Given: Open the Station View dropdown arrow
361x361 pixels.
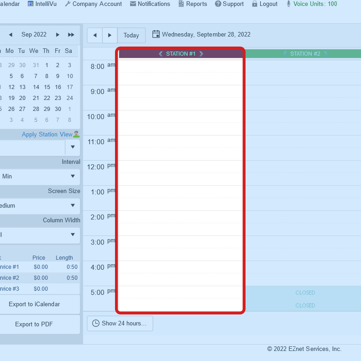Looking at the screenshot, I should tap(73, 147).
